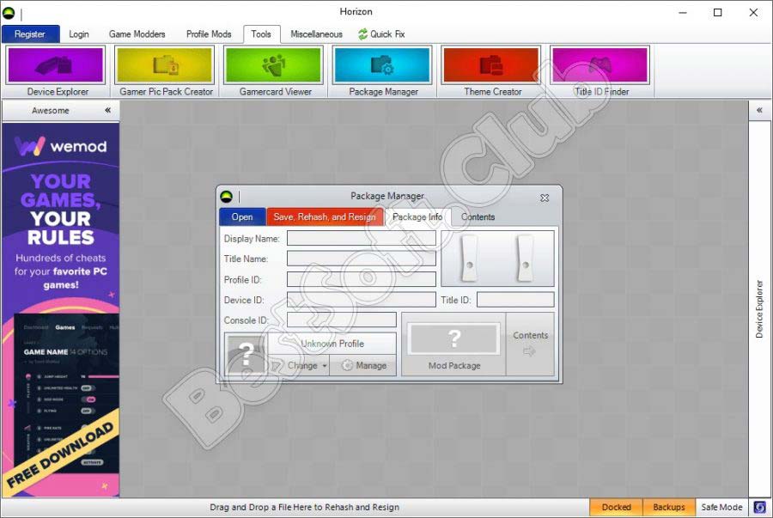Switch to the Game Modders tab

[137, 34]
